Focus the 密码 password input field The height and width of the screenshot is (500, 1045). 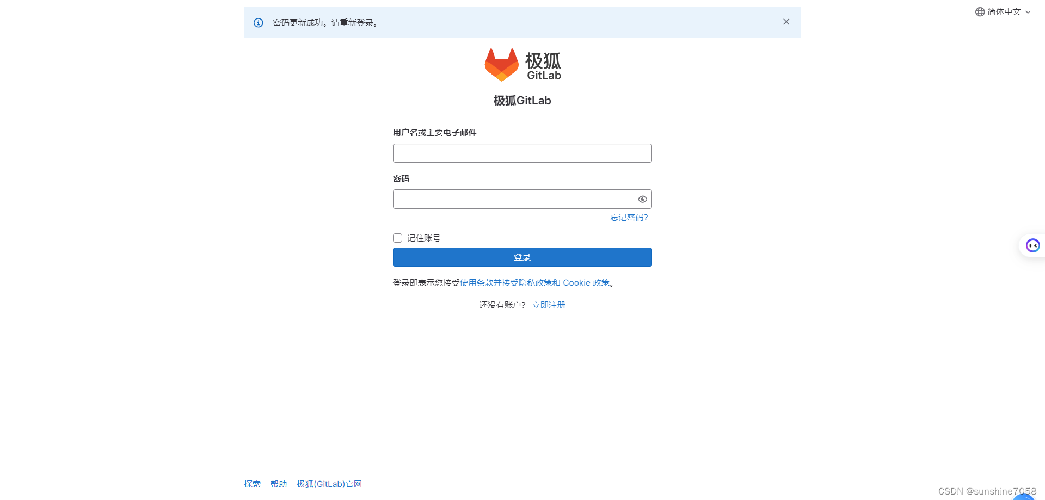[x=522, y=199]
